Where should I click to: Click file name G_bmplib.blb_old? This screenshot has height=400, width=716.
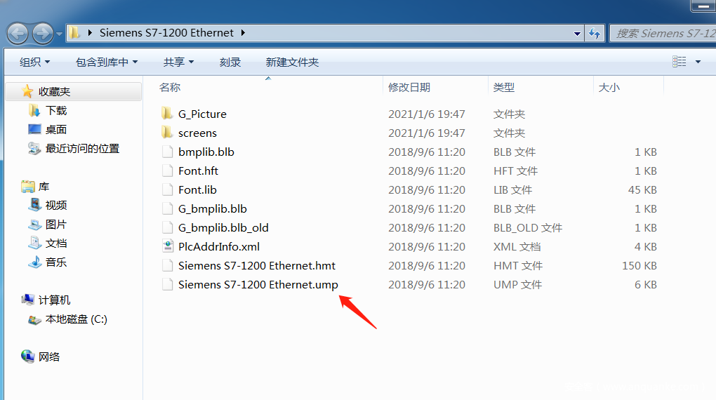[223, 227]
